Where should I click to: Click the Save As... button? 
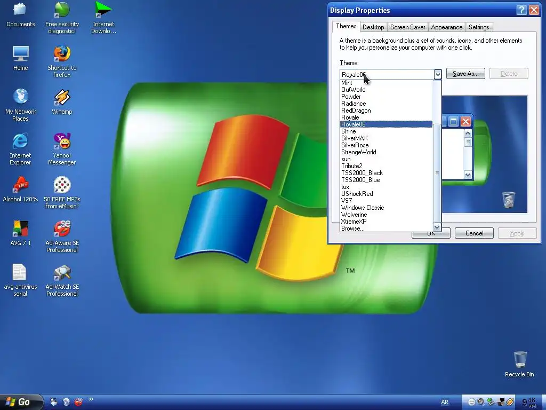[465, 74]
